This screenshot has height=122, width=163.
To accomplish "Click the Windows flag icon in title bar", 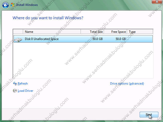I will coord(12,5).
